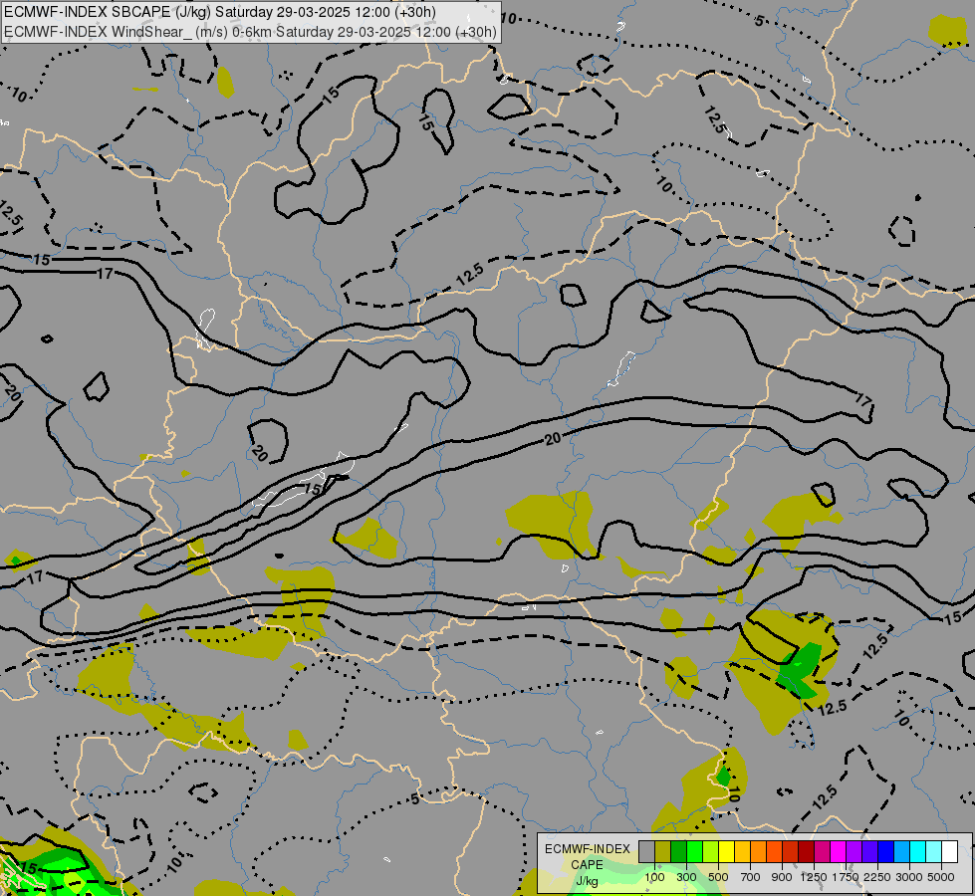Select the dark green legend swatch

[x=679, y=852]
